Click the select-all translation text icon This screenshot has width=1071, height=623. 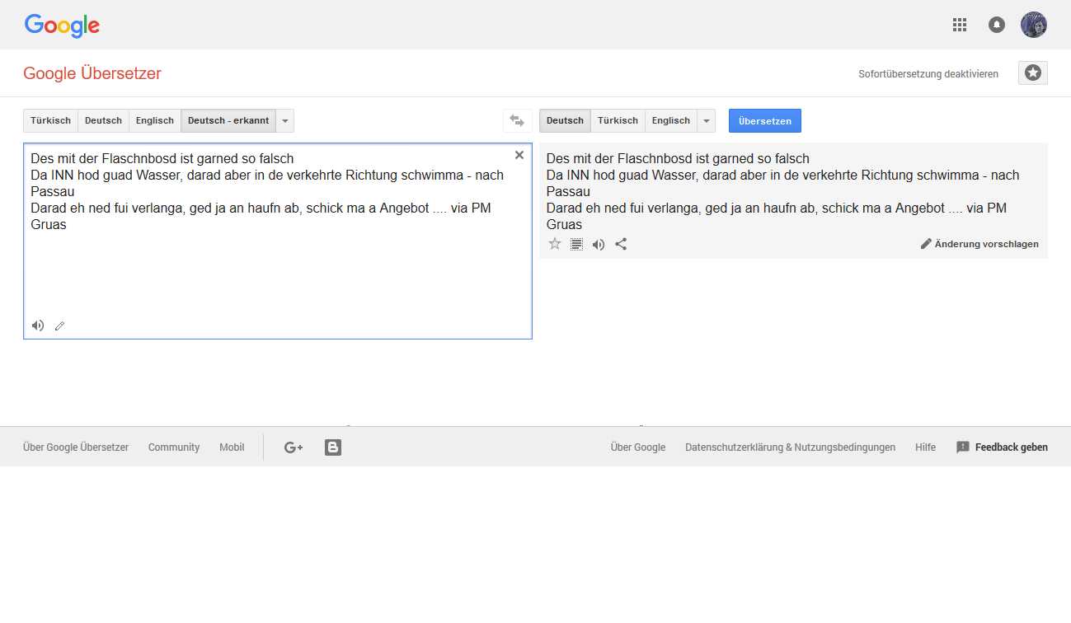click(x=576, y=244)
